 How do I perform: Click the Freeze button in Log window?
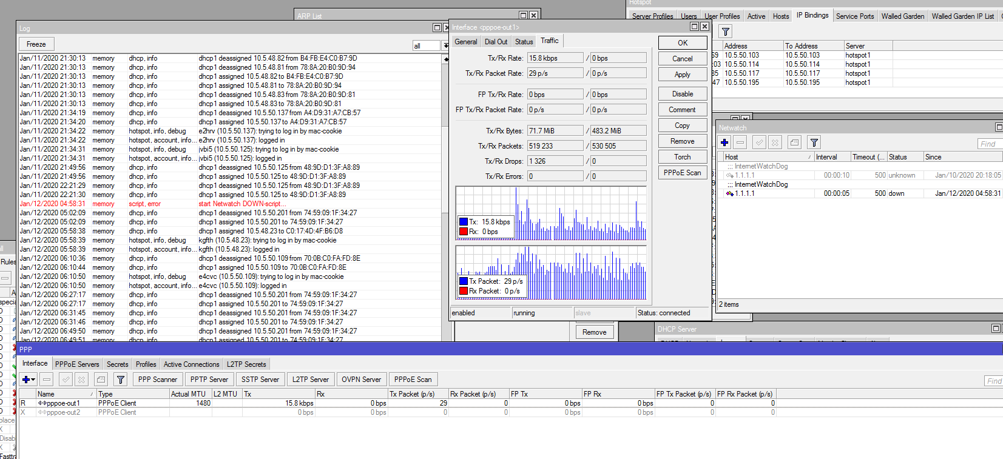click(x=36, y=44)
